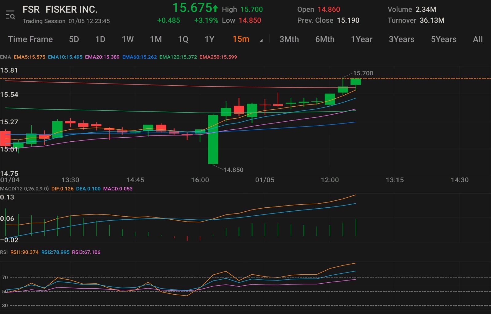The image size is (491, 314).
Task: Click the Time Frame label
Action: pyautogui.click(x=30, y=39)
